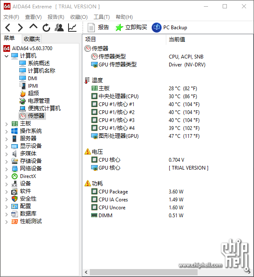Viewport: 254px width, 277px height.
Task: Click the 性能测试 benchmark icon
Action: (x=15, y=221)
